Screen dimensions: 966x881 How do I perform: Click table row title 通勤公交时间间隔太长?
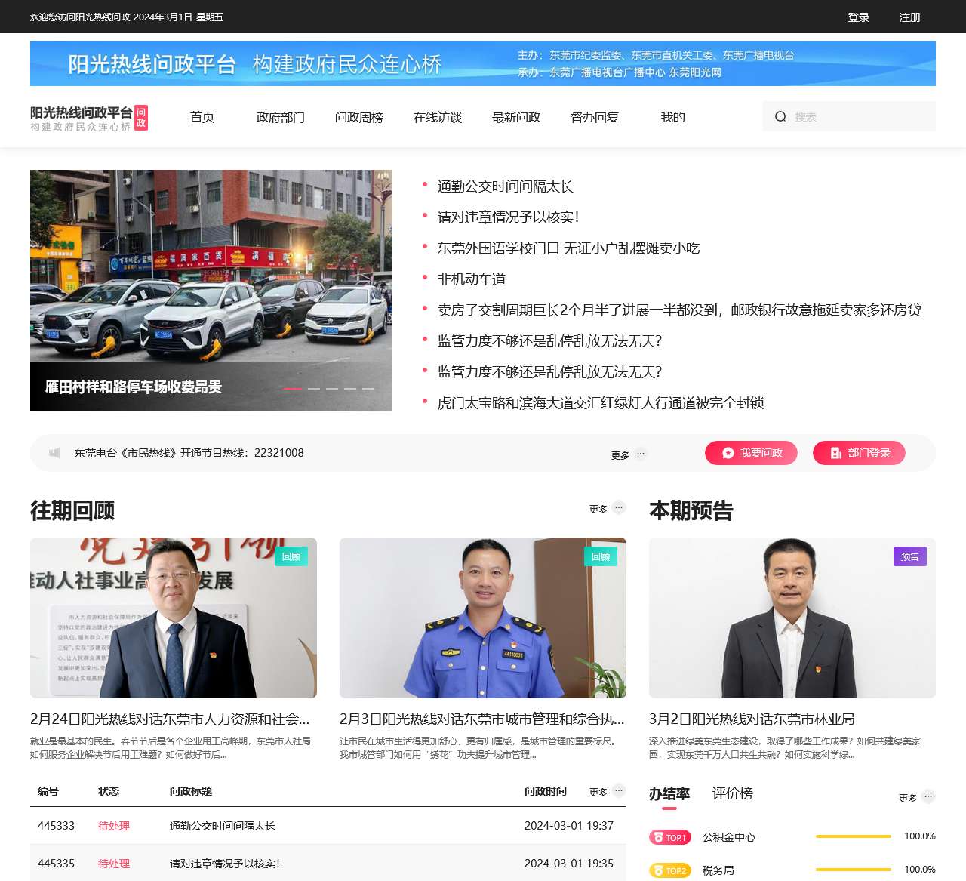(x=223, y=826)
